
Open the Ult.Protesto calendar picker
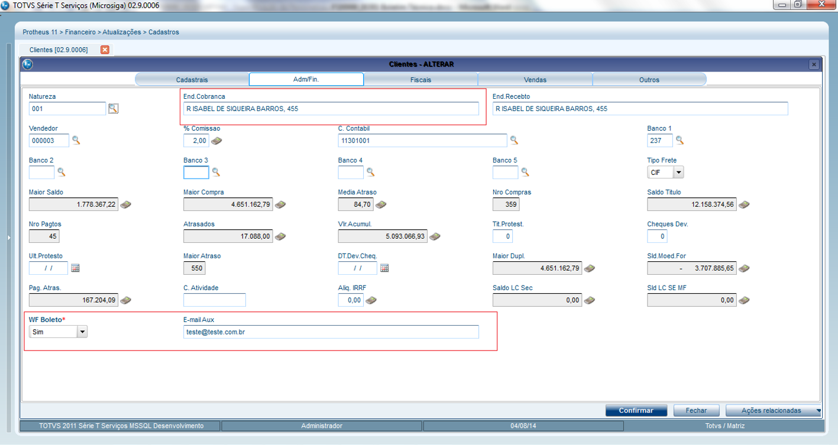[75, 268]
